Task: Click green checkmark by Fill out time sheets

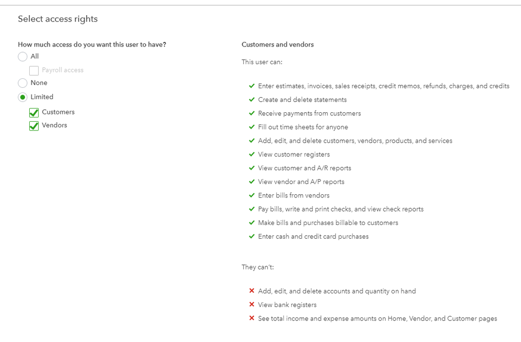Action: point(252,127)
